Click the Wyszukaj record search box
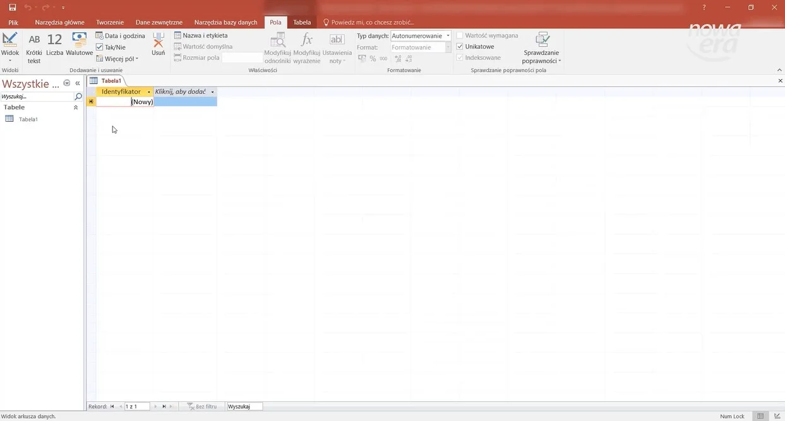This screenshot has width=785, height=421. tap(244, 406)
